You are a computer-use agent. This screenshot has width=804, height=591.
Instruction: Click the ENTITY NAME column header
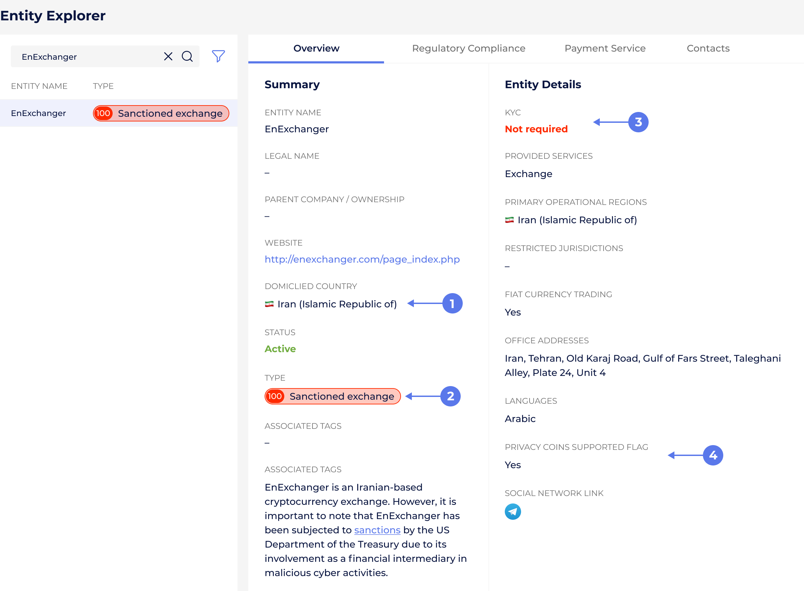(39, 86)
